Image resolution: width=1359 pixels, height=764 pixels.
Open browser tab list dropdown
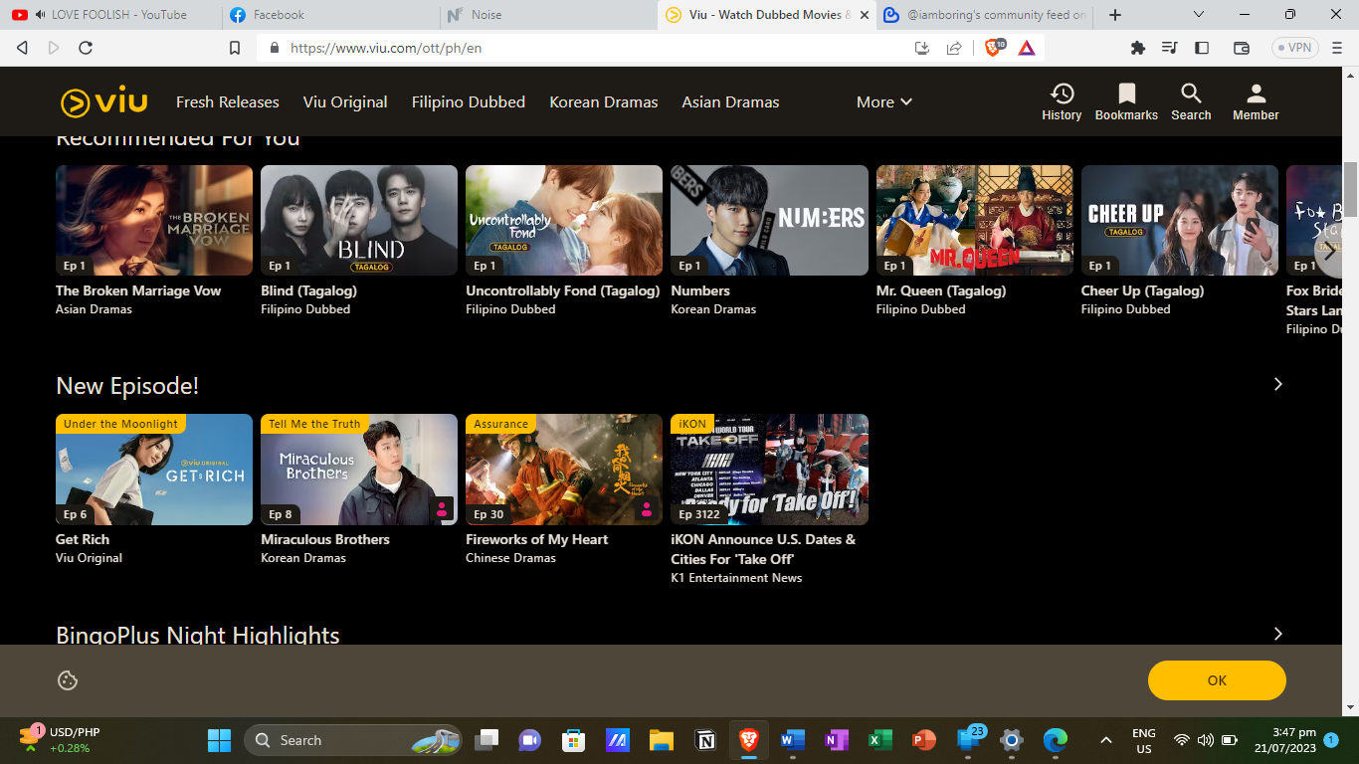coord(1199,15)
